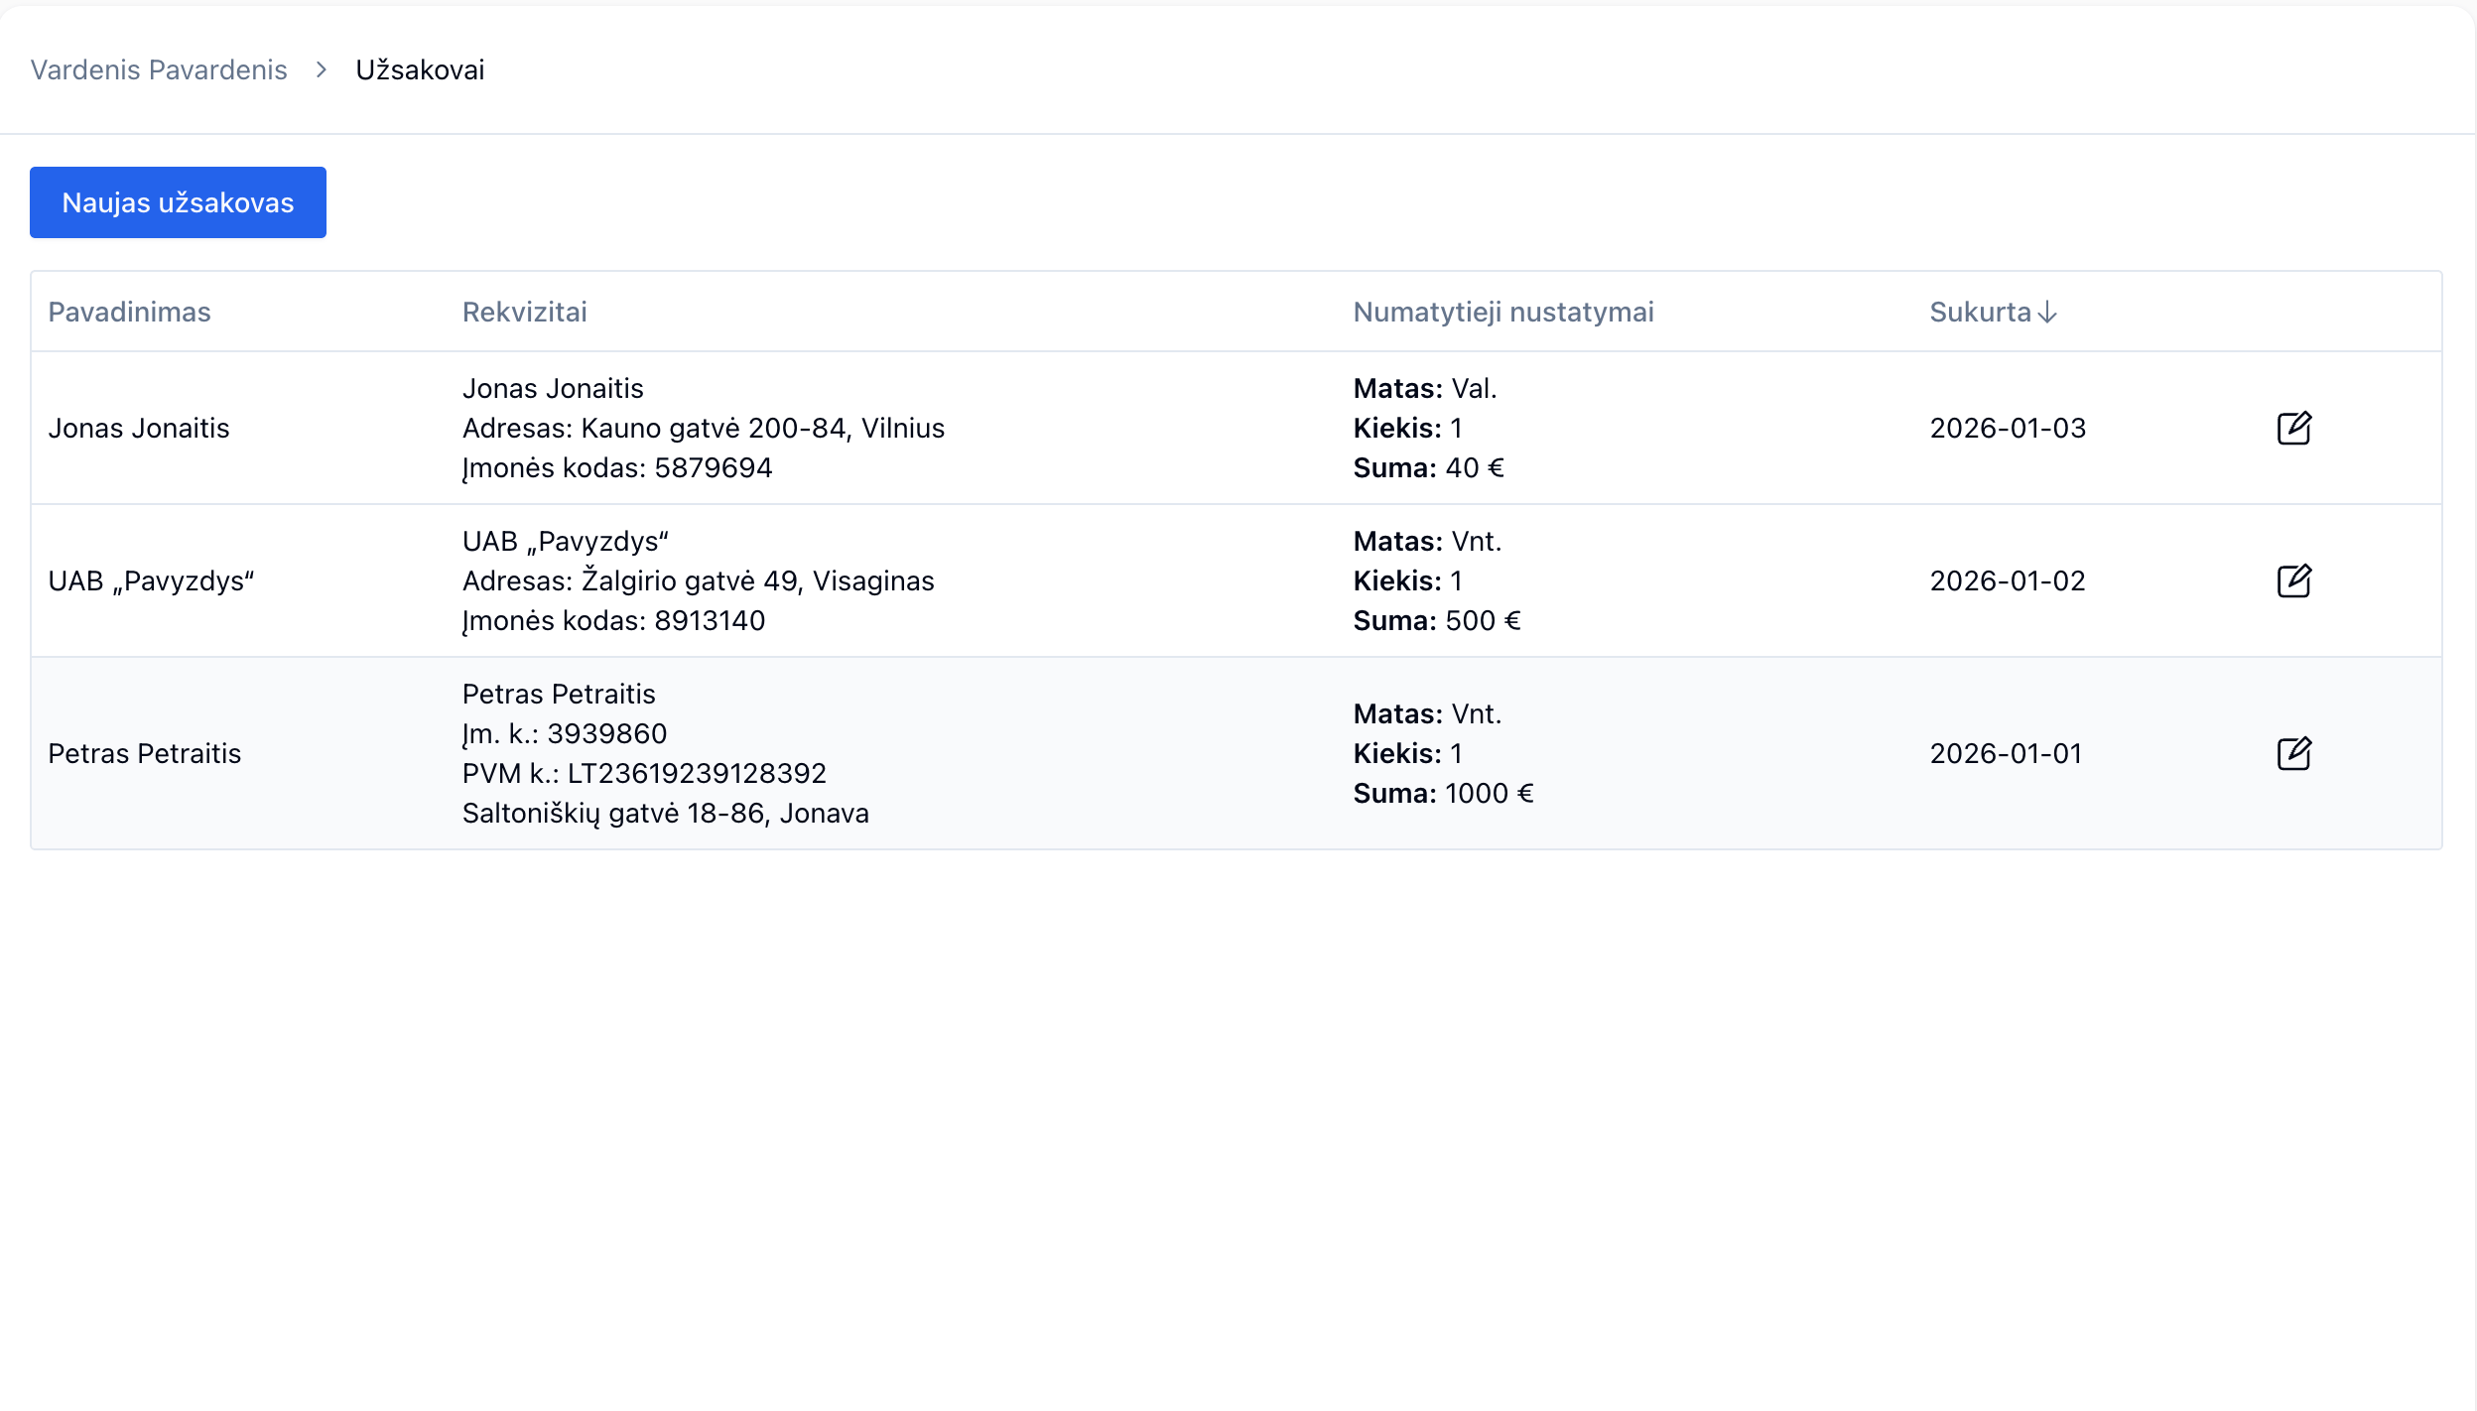
Task: Select the Jonas Jonaitis name cell
Action: pyautogui.click(x=139, y=428)
